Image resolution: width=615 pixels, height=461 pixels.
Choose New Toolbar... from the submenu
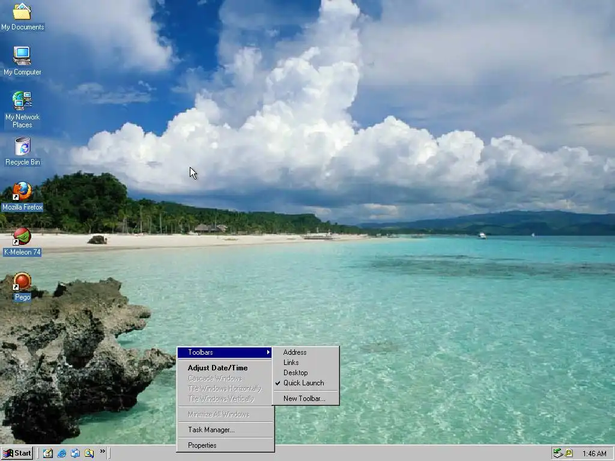pyautogui.click(x=304, y=399)
